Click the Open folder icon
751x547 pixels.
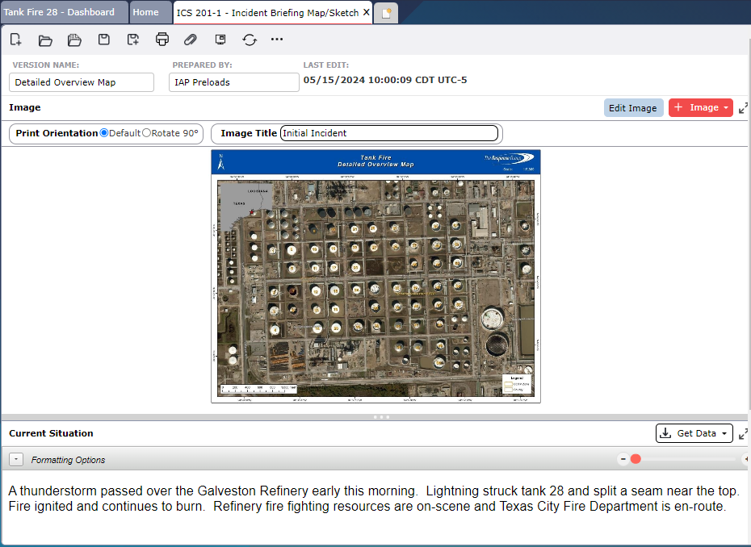tap(45, 40)
